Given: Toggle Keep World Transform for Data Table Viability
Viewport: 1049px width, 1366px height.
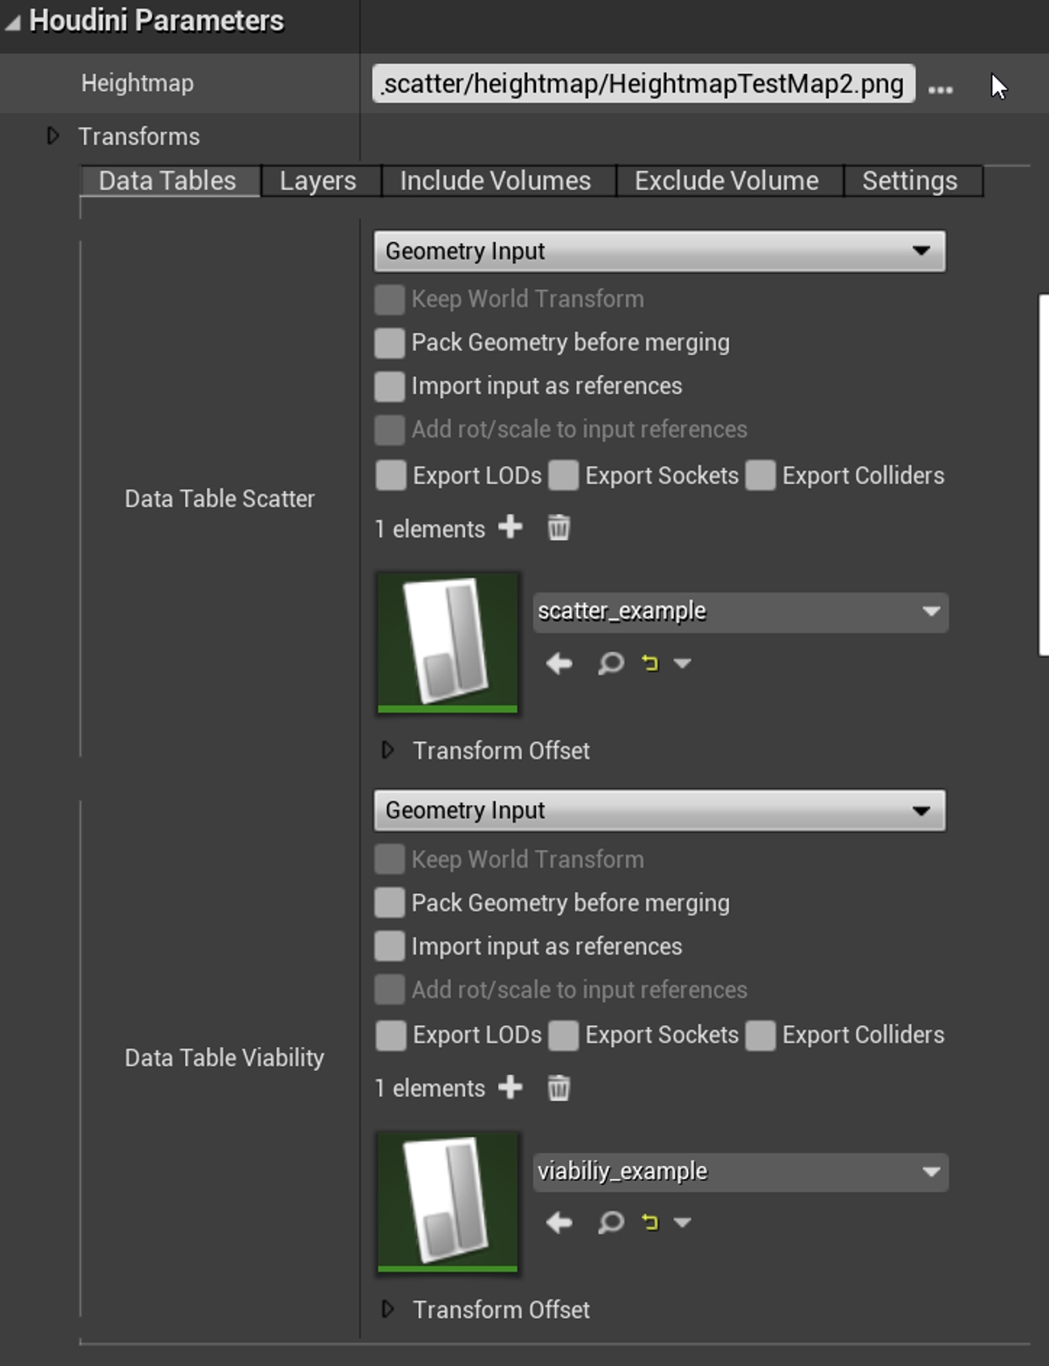Looking at the screenshot, I should 389,859.
